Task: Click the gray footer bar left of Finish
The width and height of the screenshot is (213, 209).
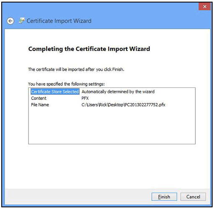Action: coord(77,197)
